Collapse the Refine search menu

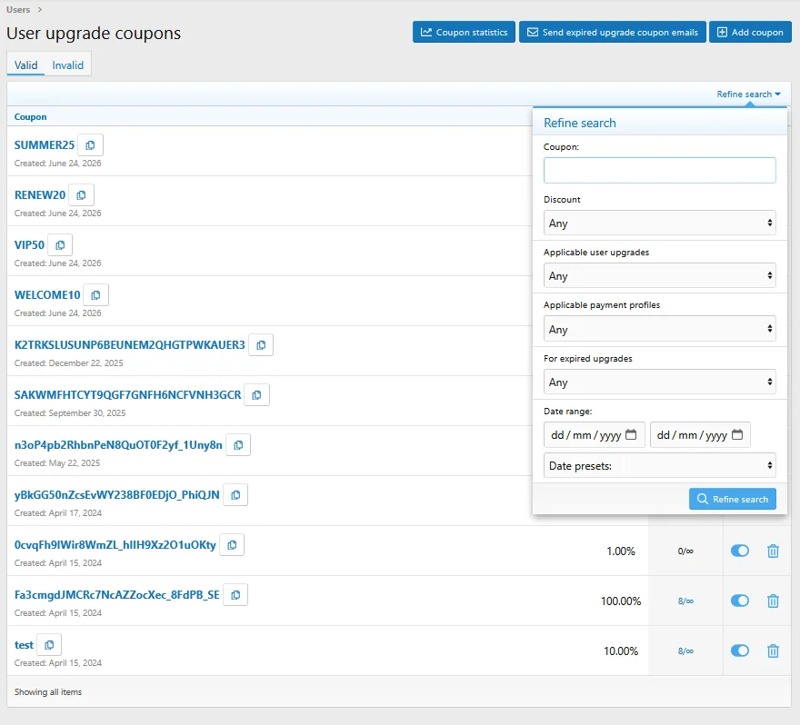pos(748,94)
